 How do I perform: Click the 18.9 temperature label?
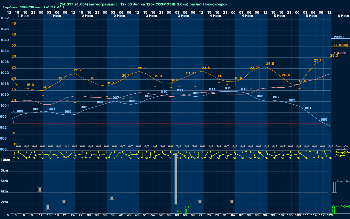pos(238,78)
